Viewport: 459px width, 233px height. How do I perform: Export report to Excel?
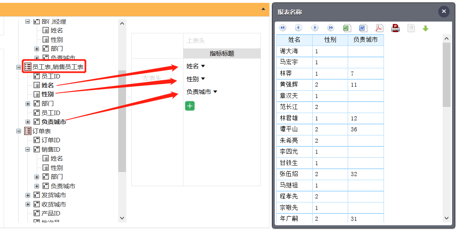[x=347, y=28]
